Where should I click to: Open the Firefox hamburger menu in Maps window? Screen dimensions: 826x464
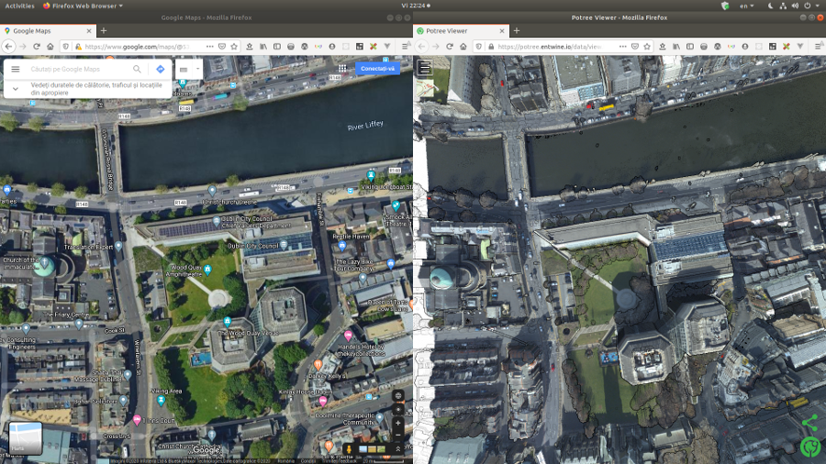pyautogui.click(x=406, y=46)
